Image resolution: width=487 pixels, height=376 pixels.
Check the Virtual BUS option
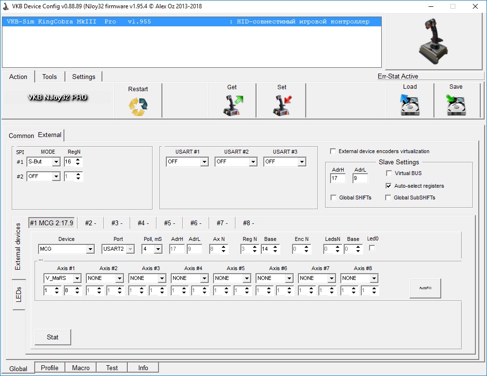389,173
